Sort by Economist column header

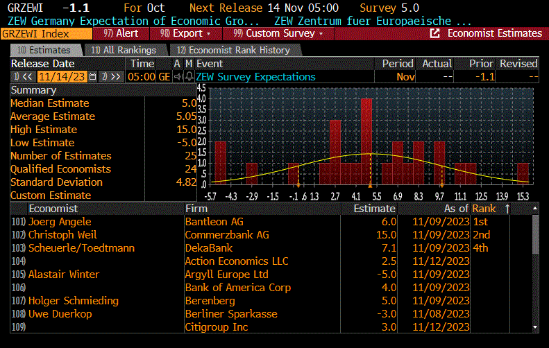pos(53,209)
